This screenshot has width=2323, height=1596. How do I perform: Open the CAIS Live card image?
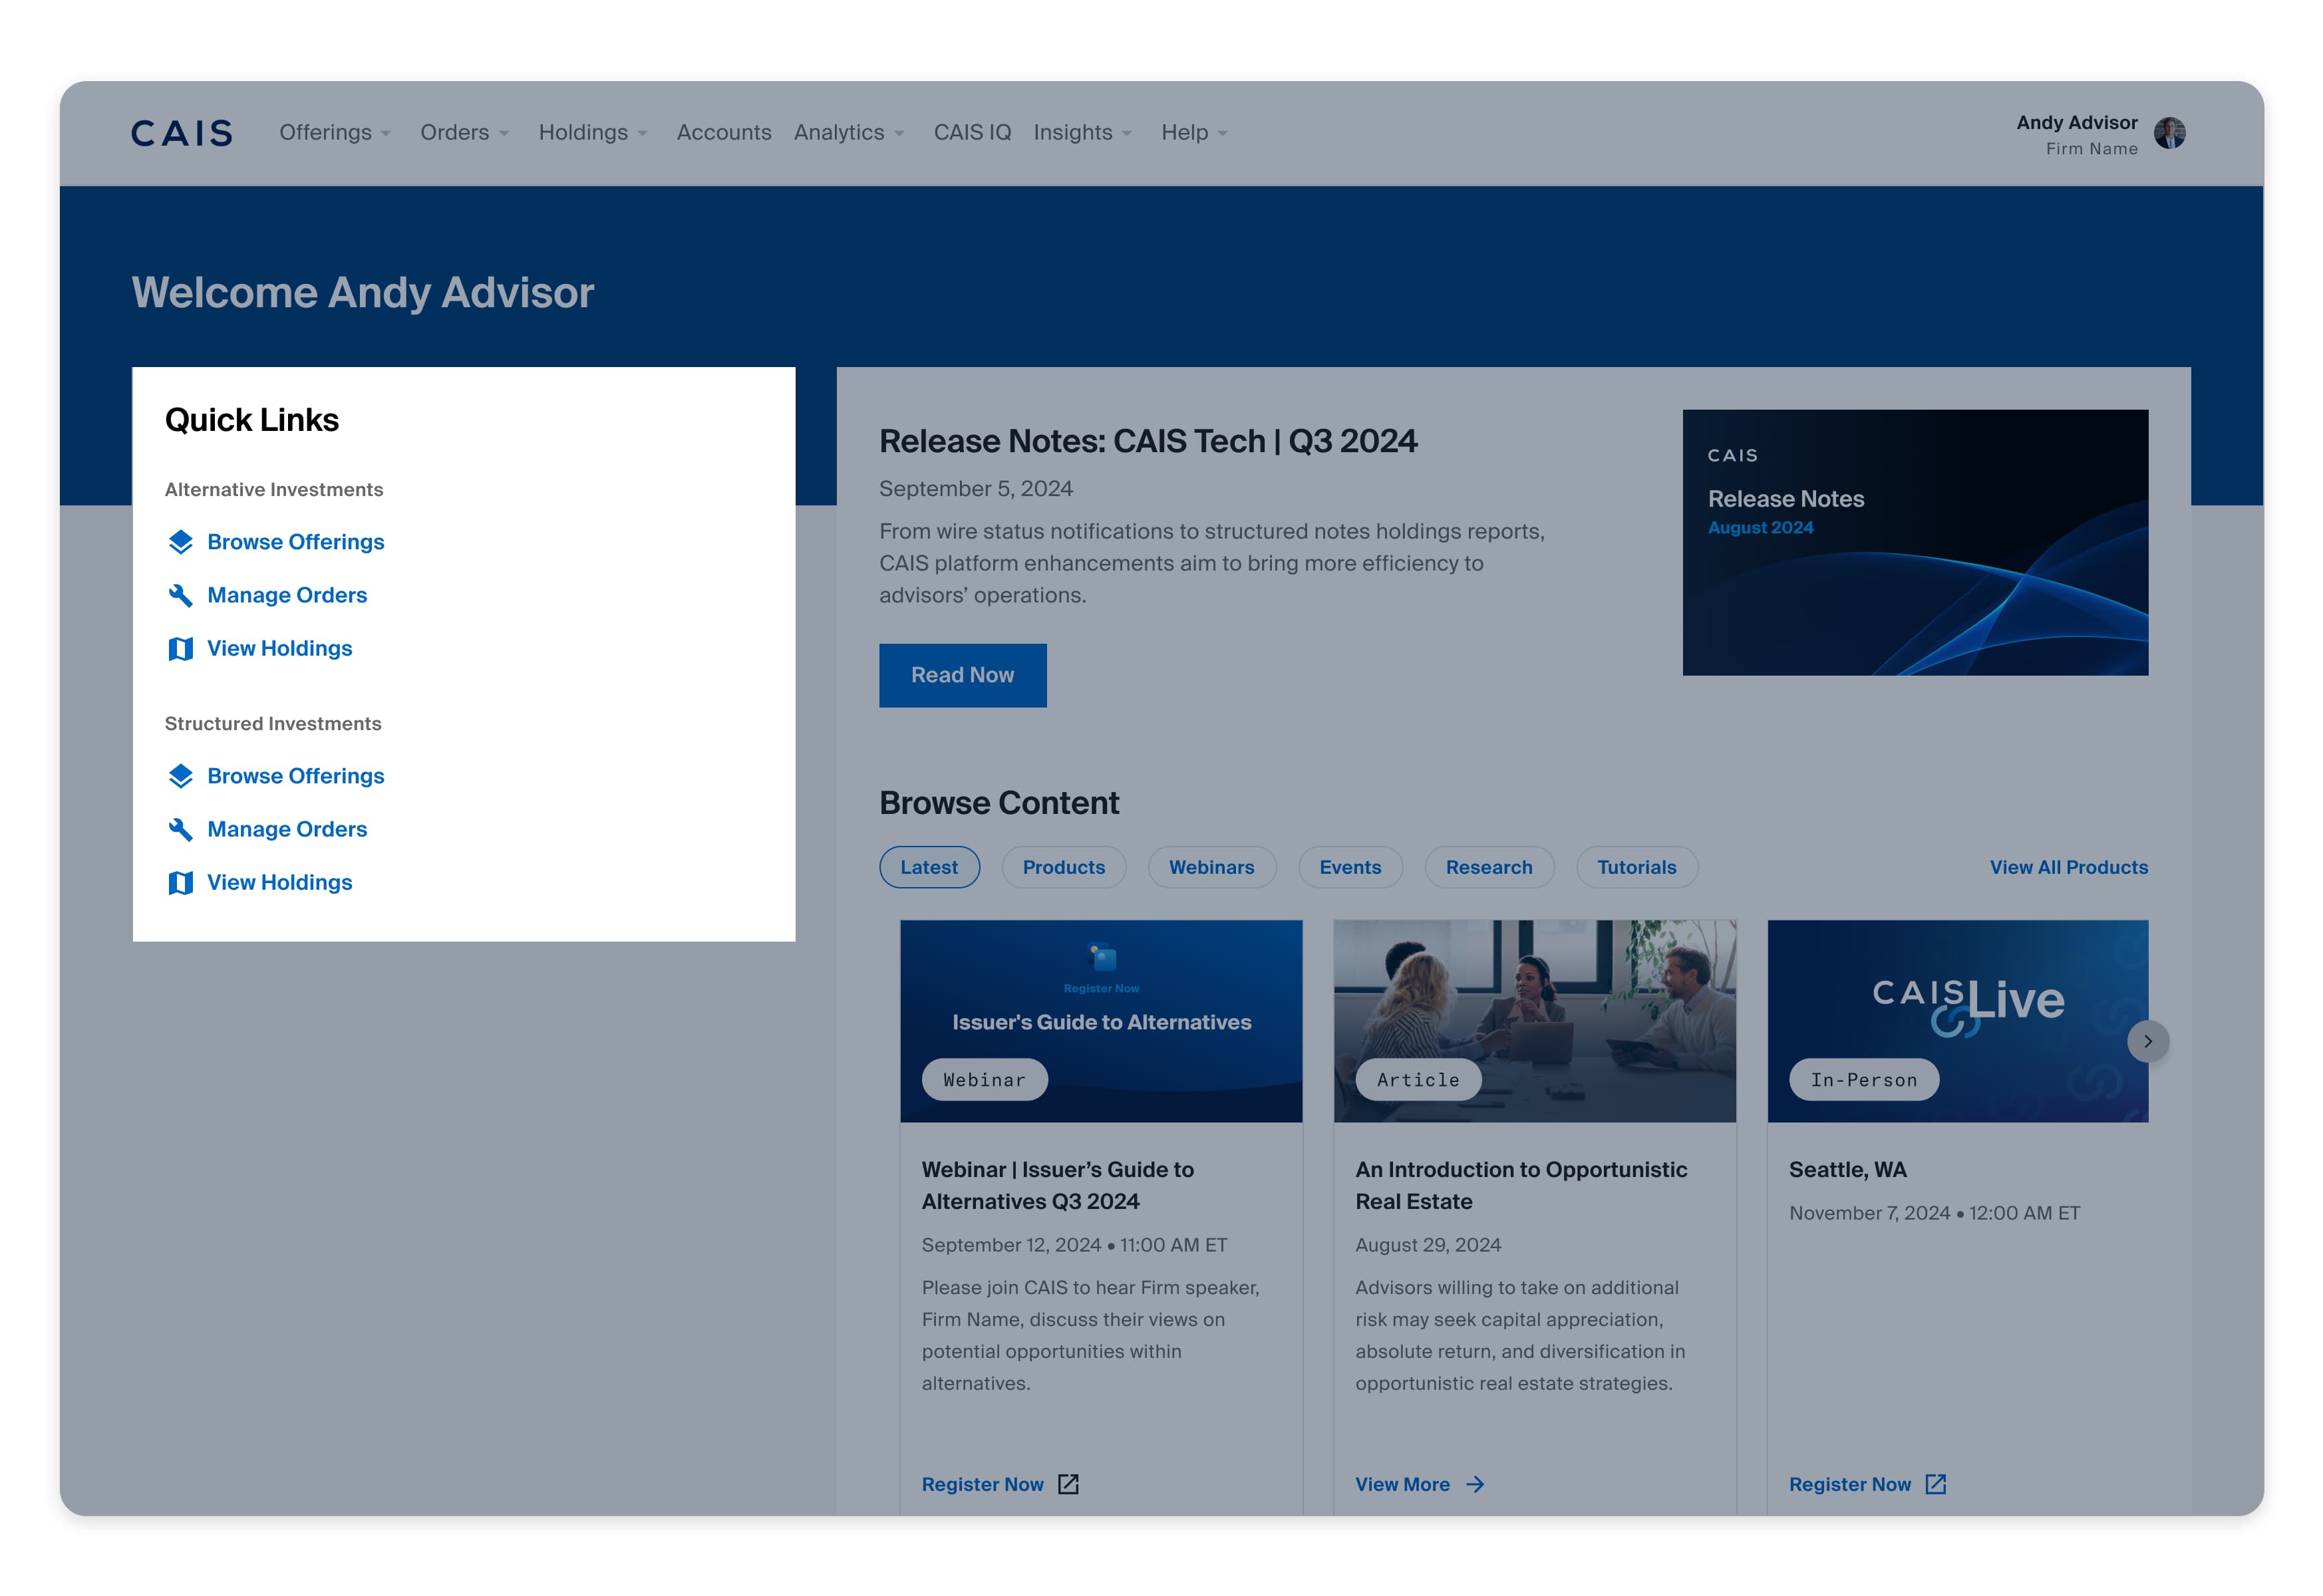[1957, 1021]
